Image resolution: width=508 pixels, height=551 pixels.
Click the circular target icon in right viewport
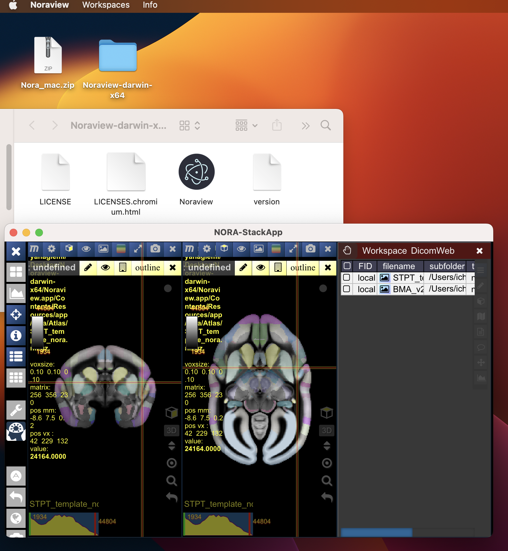point(327,463)
